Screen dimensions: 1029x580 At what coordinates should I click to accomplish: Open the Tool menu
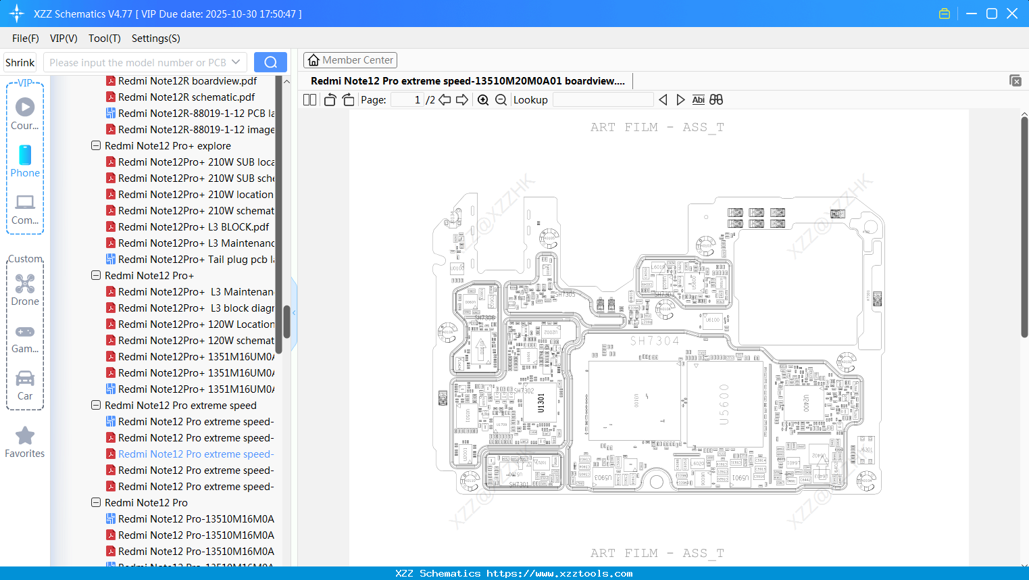pyautogui.click(x=104, y=39)
